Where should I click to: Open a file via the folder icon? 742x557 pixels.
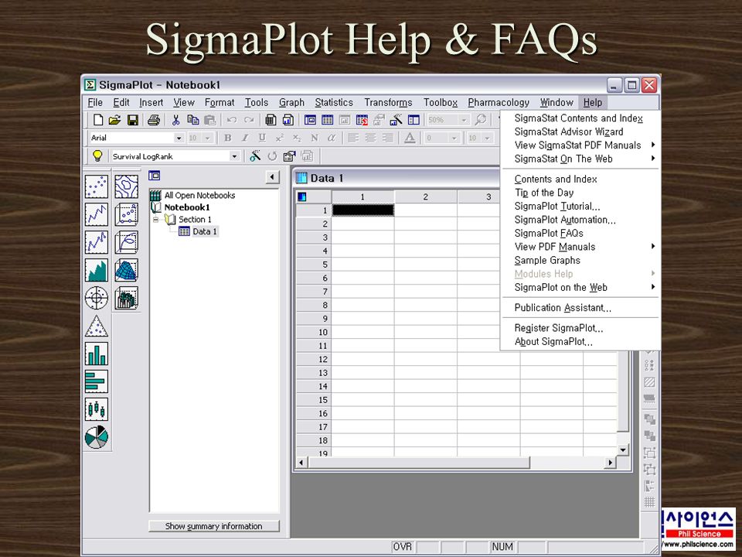click(x=114, y=120)
